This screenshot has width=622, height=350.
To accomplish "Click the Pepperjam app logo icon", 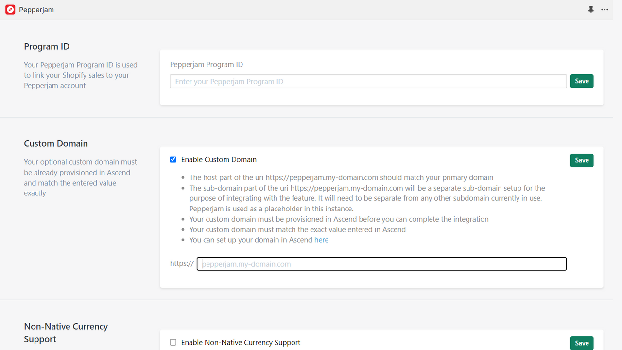I will coord(10,10).
